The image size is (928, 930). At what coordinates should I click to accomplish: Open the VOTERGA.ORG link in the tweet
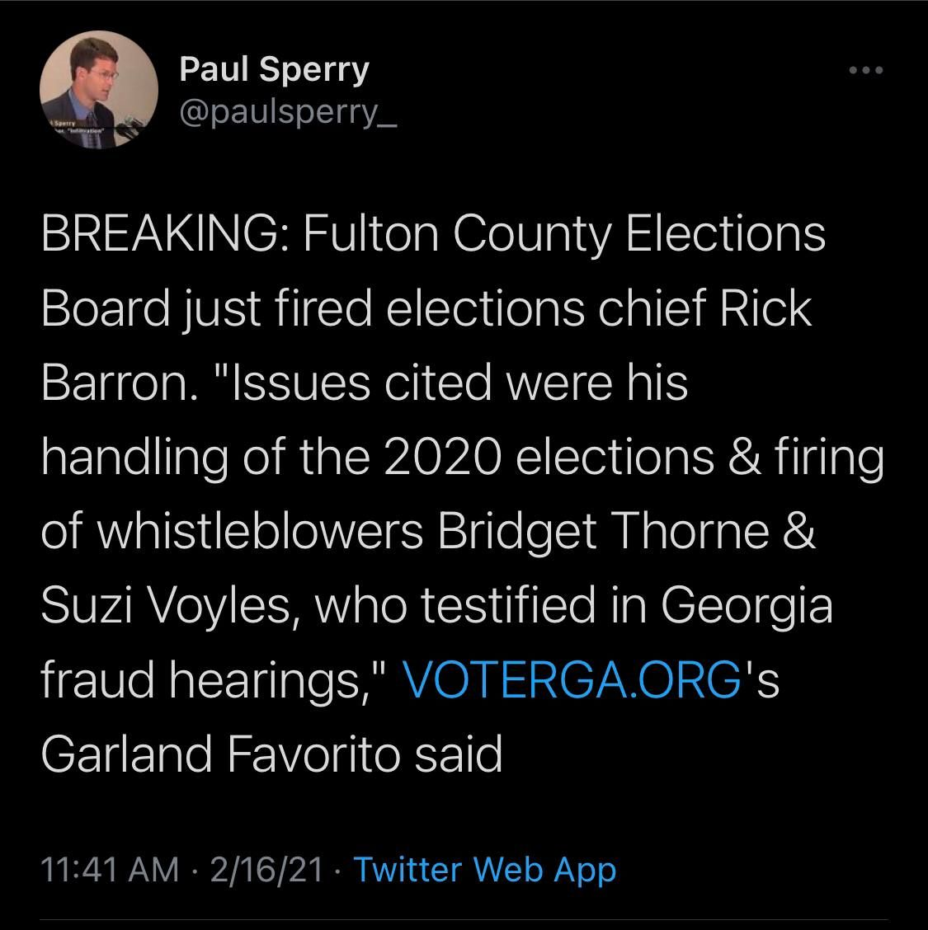pos(572,680)
